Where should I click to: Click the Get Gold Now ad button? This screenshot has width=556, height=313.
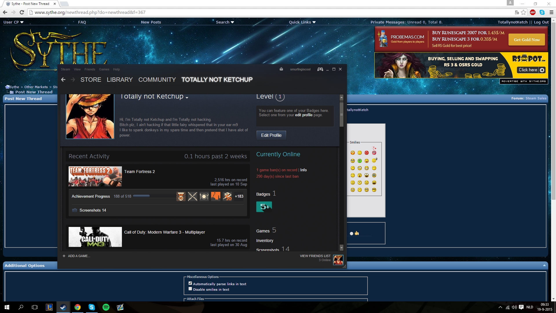click(527, 40)
